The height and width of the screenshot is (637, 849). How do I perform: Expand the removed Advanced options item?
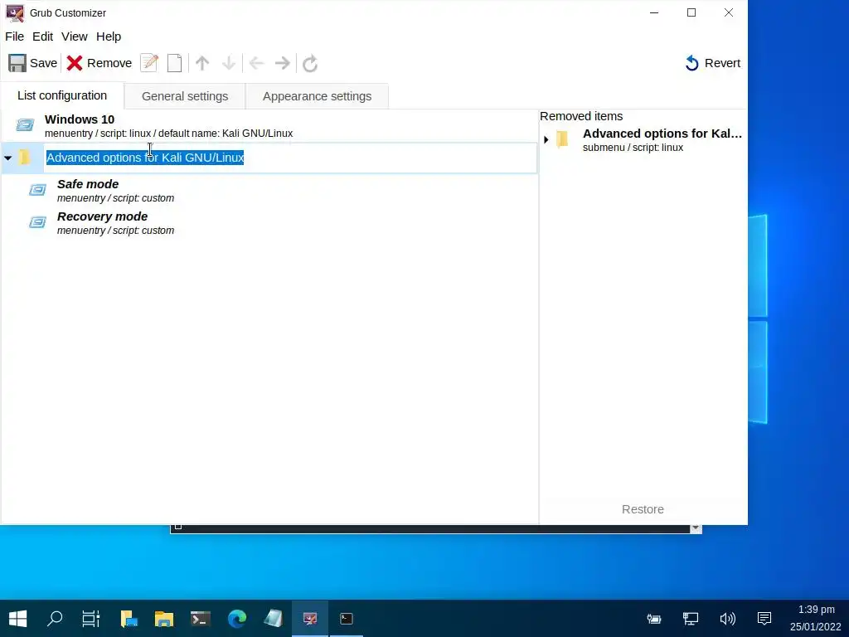[546, 139]
